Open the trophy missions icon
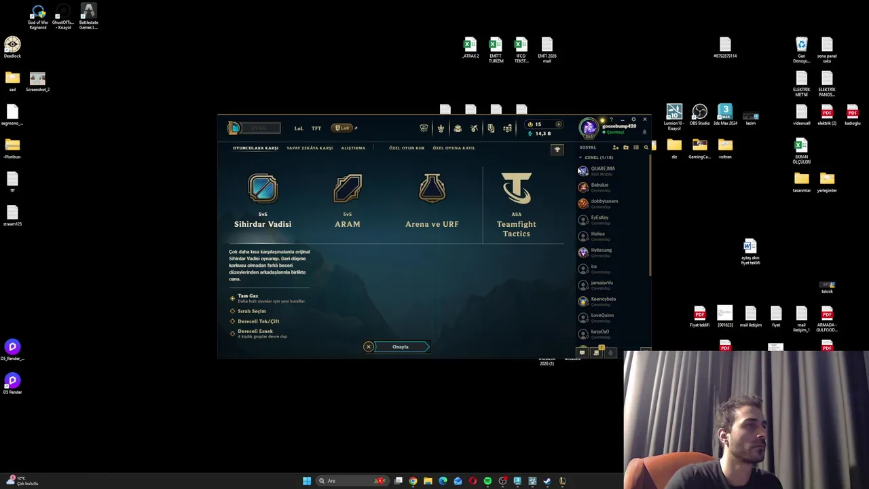The width and height of the screenshot is (869, 489). coord(557,149)
